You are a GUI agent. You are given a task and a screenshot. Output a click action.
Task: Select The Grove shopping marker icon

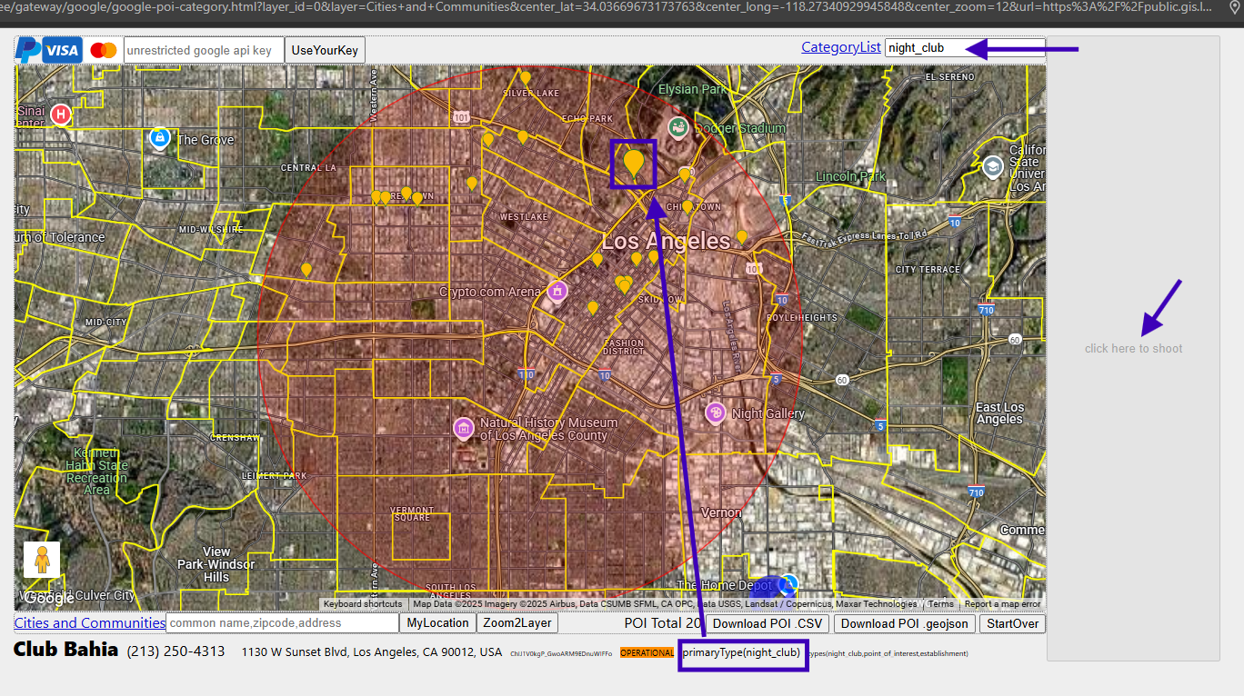(160, 138)
